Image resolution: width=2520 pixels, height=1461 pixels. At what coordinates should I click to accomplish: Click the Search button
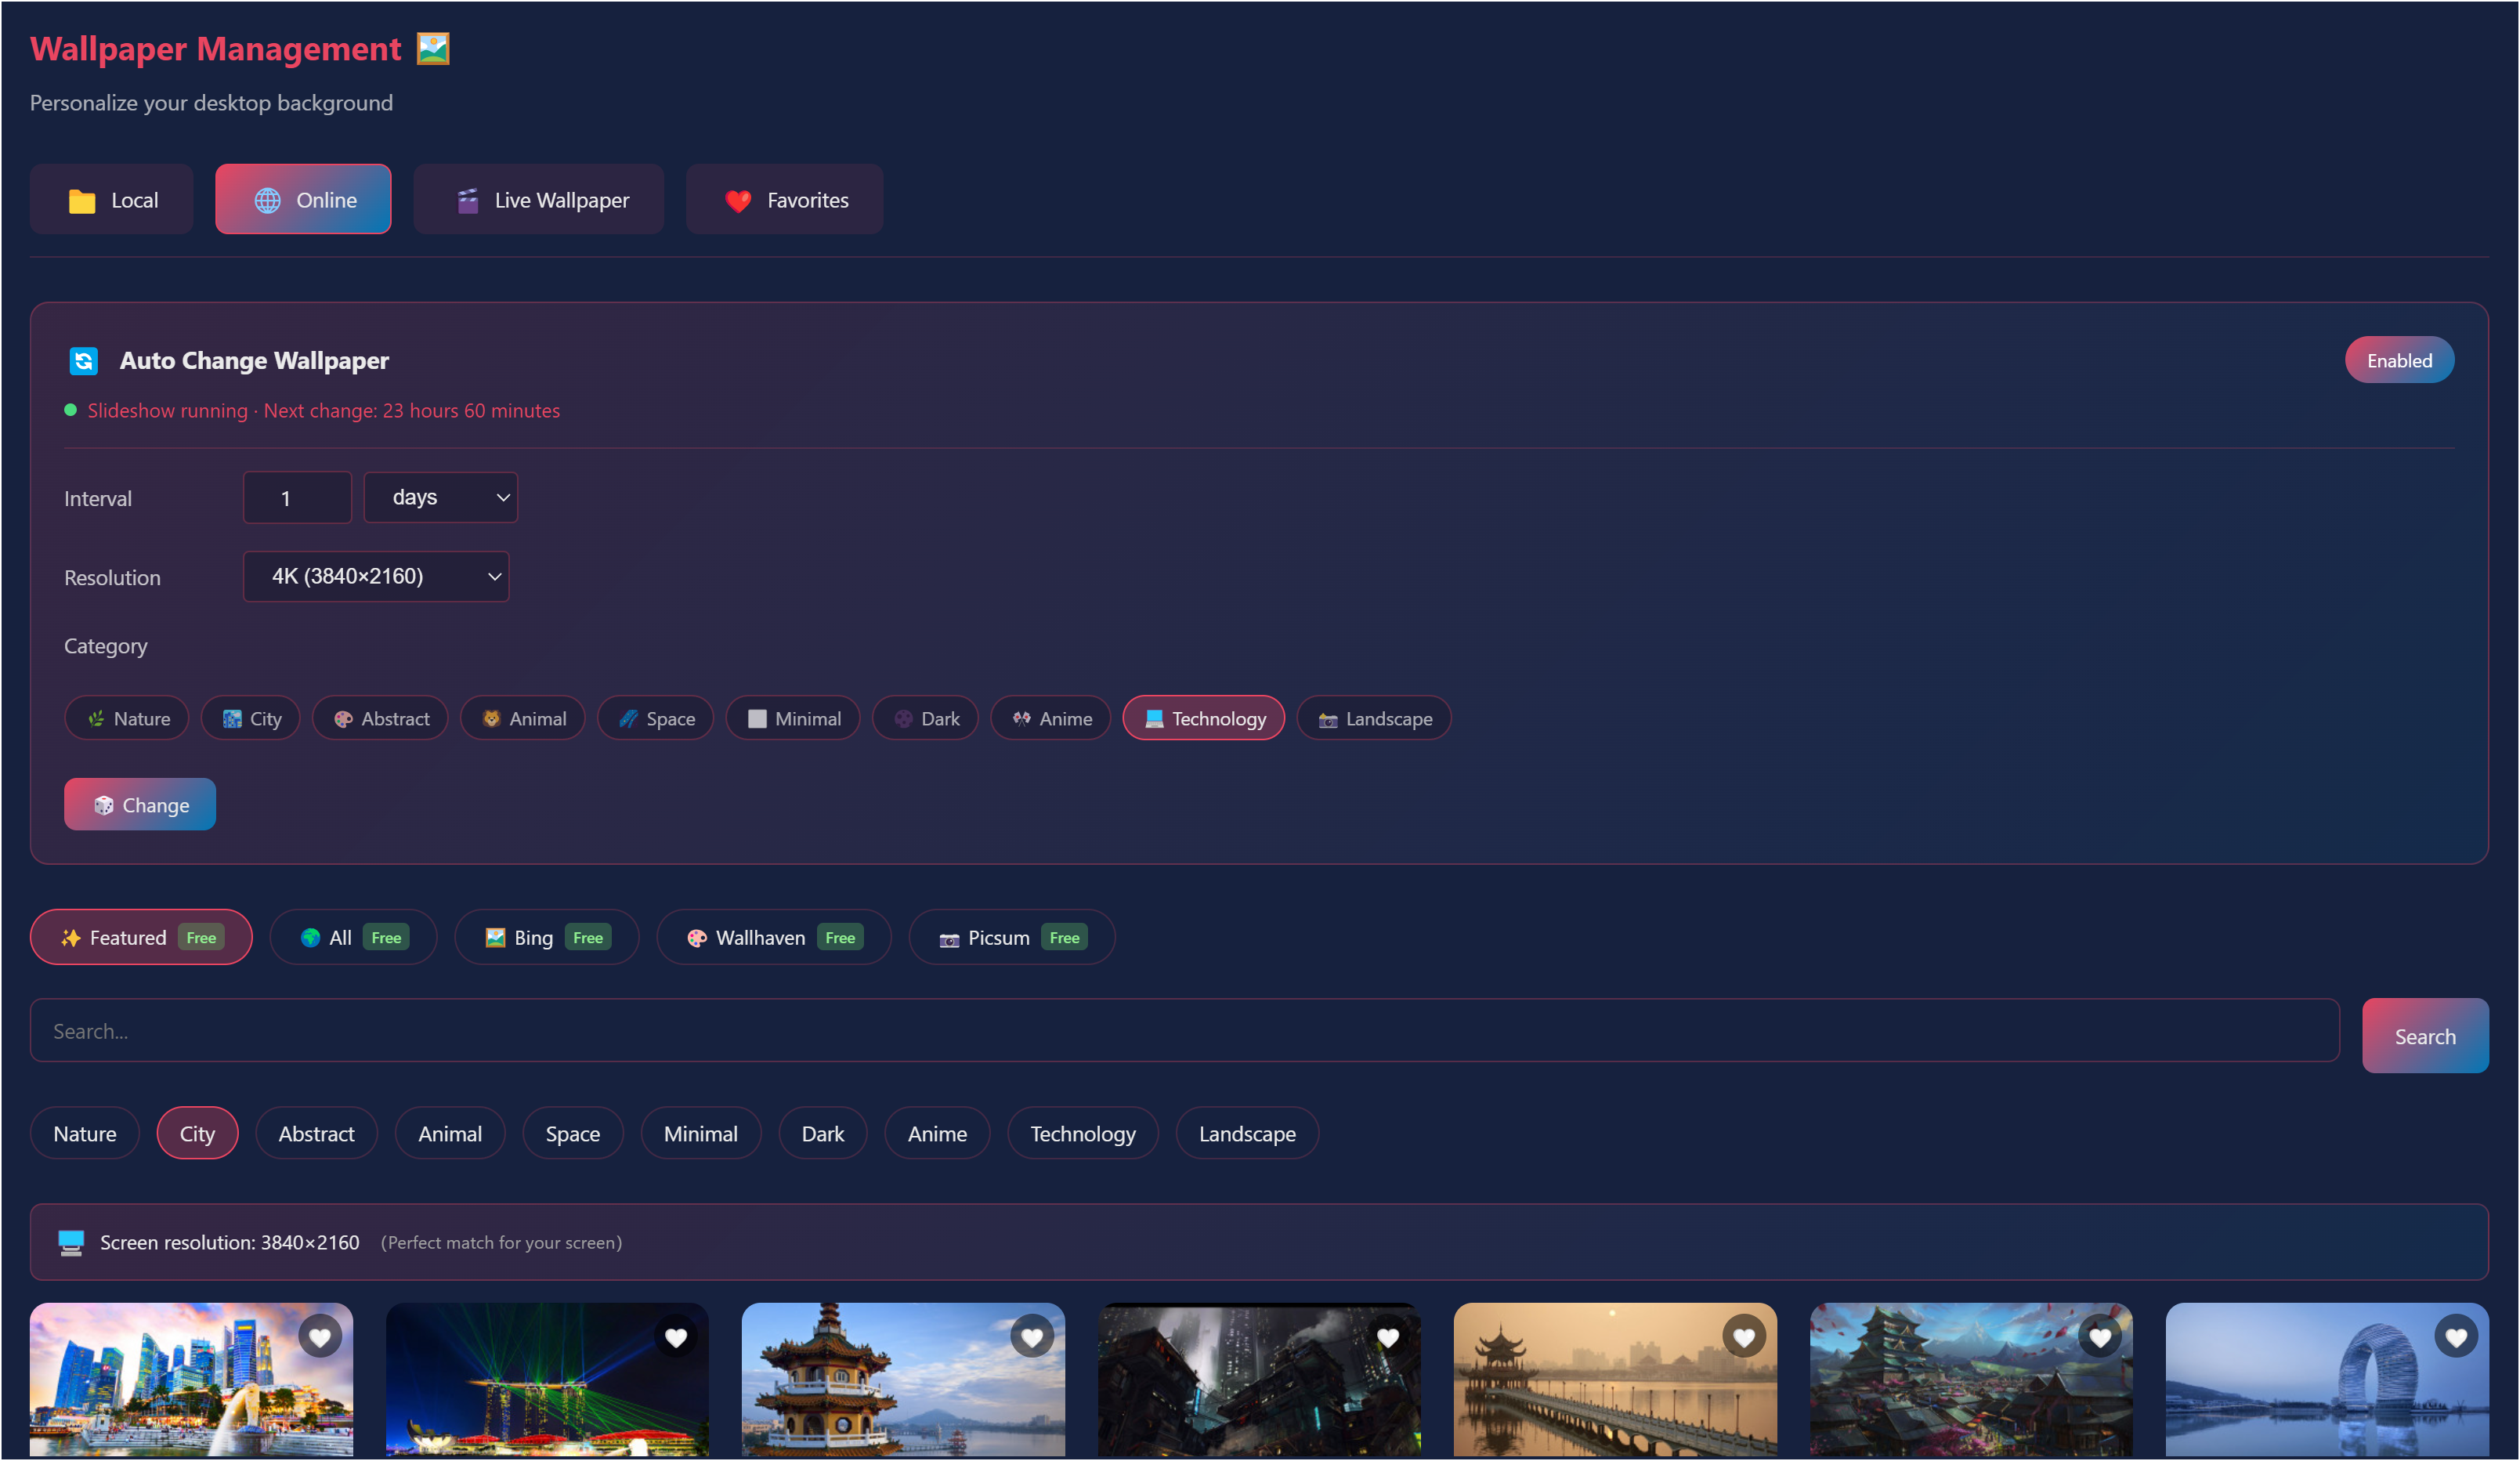2424,1036
